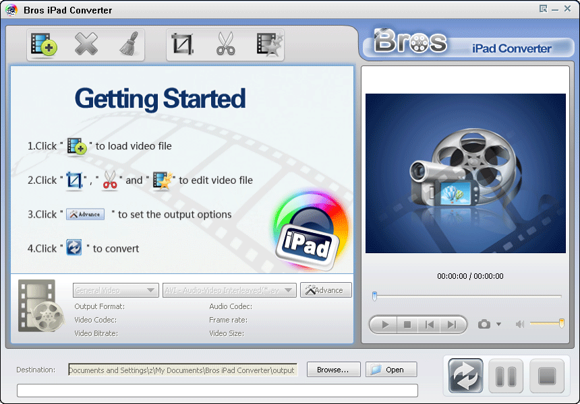Viewport: 580px width, 404px height.
Task: Start conversion with the Convert button
Action: pos(465,376)
